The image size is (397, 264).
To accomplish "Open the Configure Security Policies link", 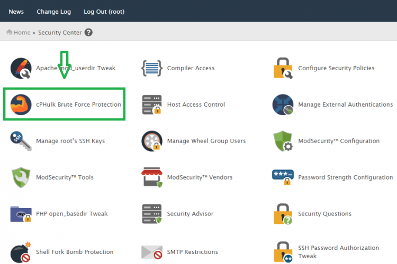I will point(336,68).
